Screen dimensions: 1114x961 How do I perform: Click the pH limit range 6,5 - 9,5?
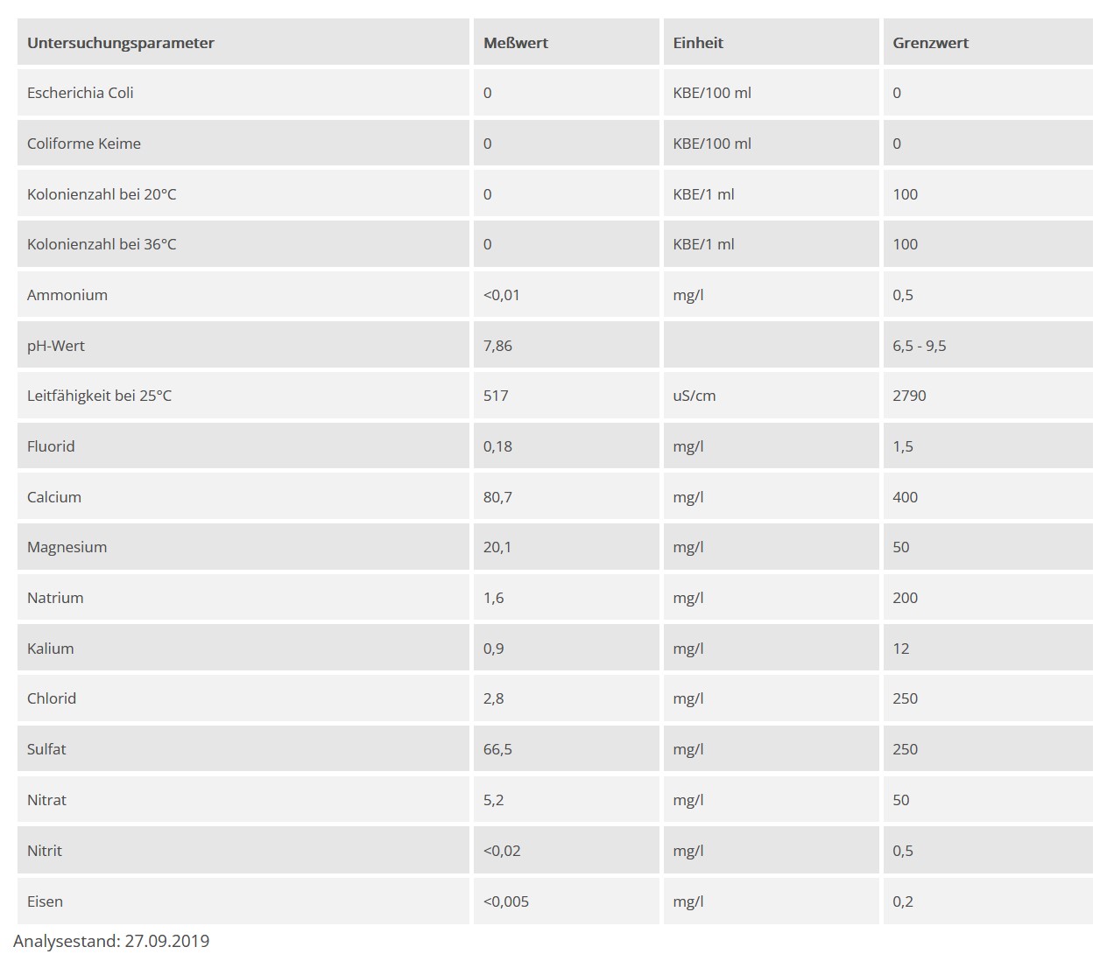tap(920, 346)
